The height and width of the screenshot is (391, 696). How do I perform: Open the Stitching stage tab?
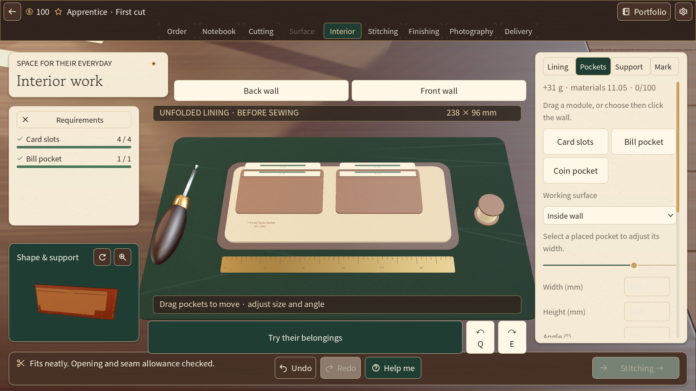coord(383,31)
